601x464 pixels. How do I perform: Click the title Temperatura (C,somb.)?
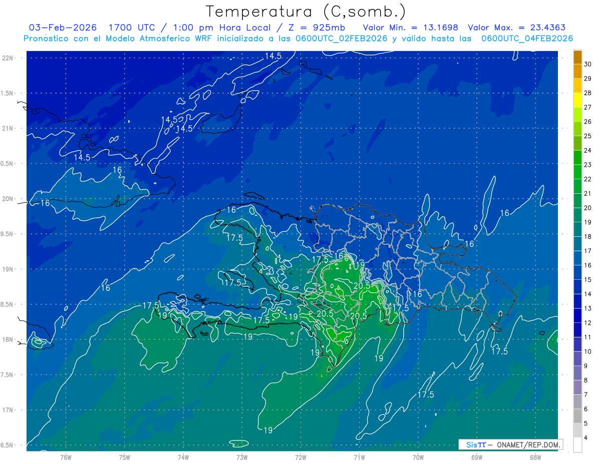306,11
